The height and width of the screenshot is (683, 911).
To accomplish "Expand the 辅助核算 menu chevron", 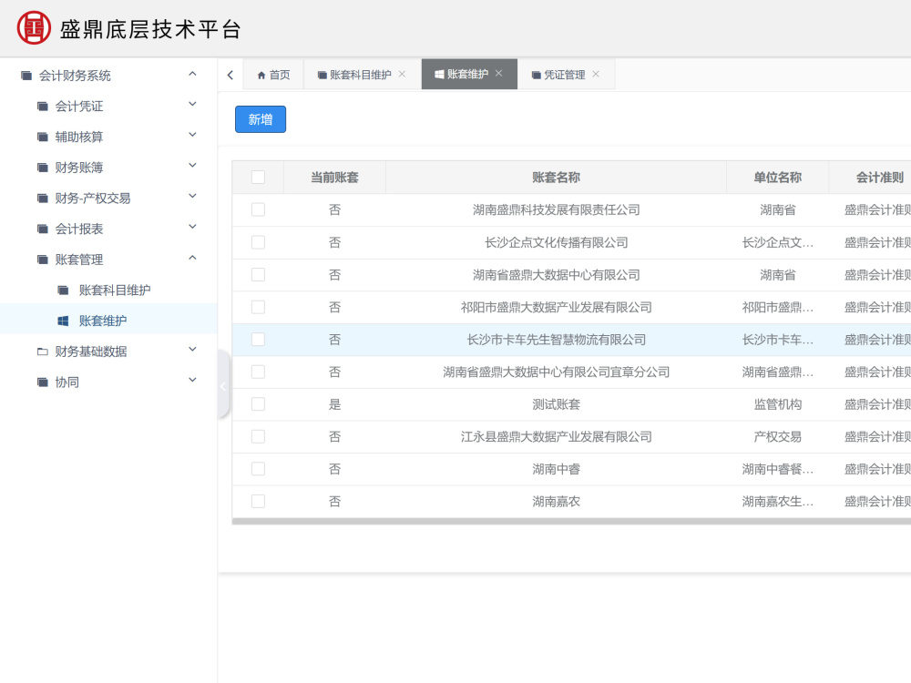I will click(x=192, y=136).
